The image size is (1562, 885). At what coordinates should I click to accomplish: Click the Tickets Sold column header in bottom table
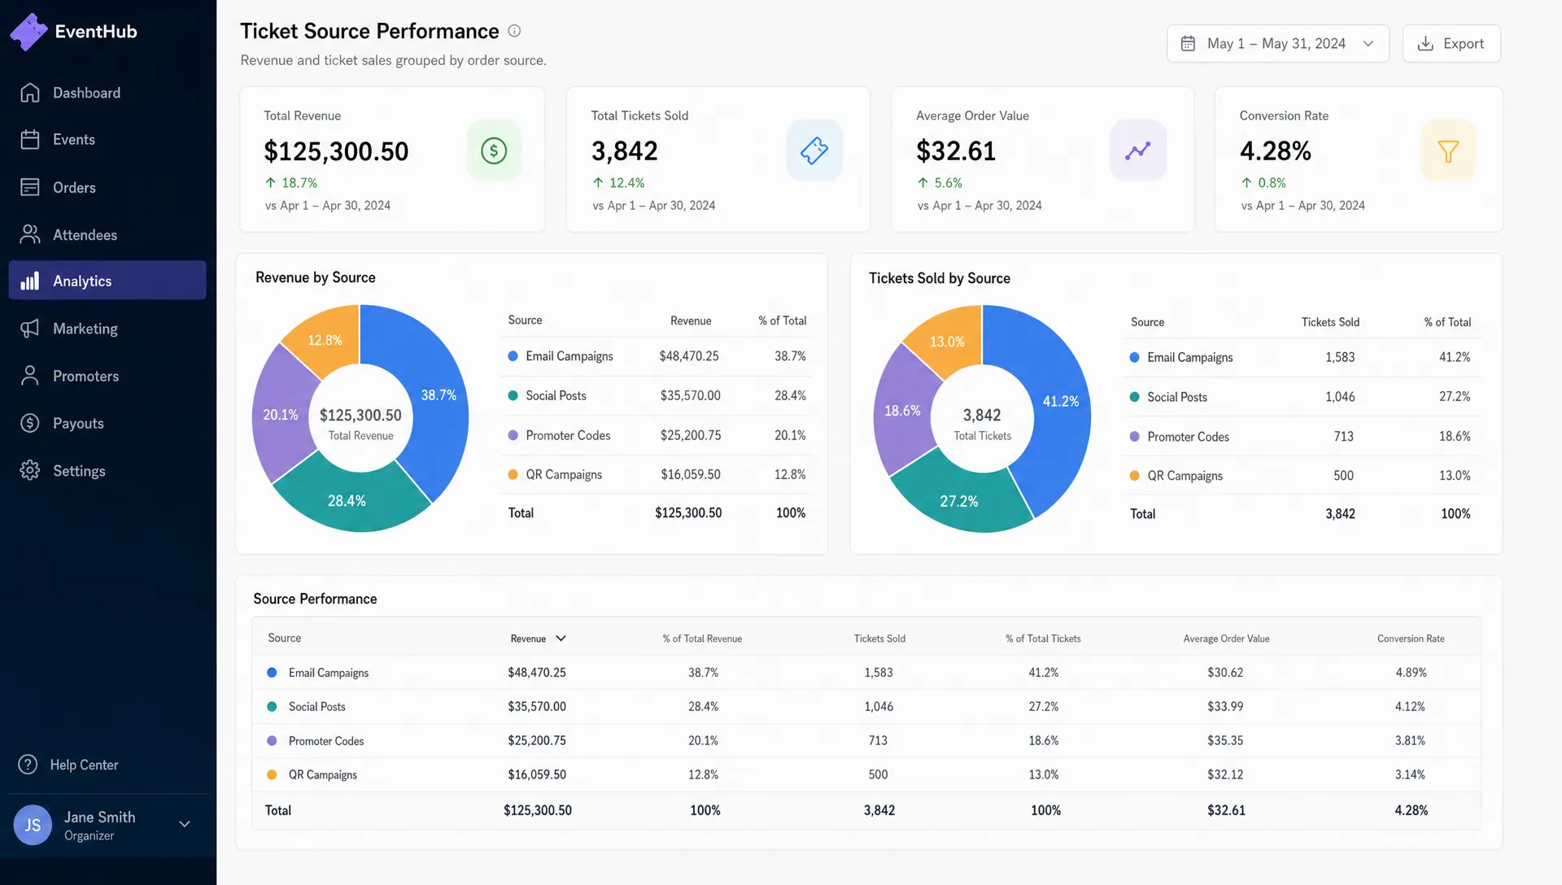coord(879,639)
